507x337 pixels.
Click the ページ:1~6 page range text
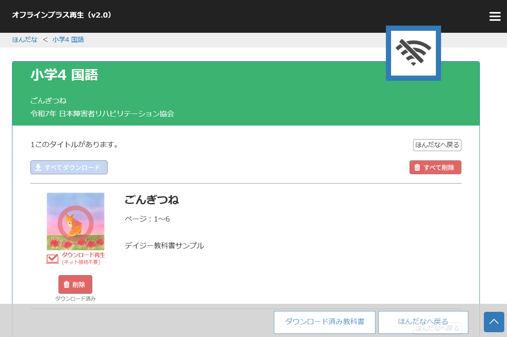[x=147, y=219]
